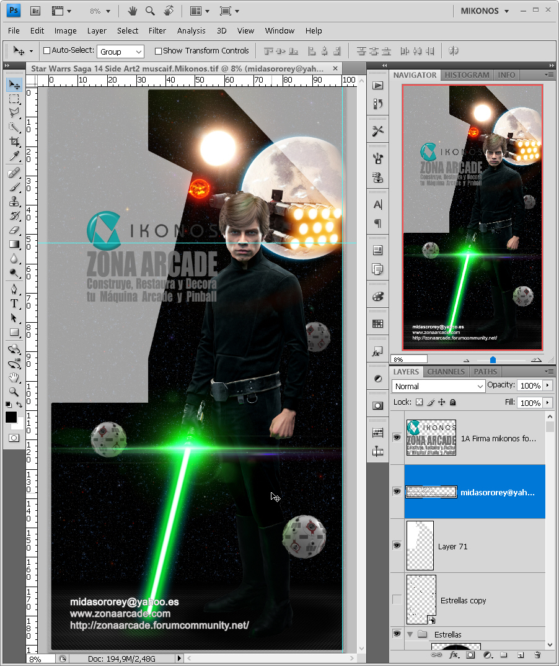Screen dimensions: 559x666
Task: Enable the Auto-Select checkbox
Action: coord(47,50)
